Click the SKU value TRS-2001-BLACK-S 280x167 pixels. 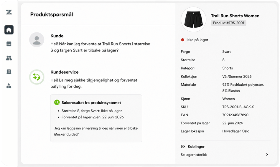click(238, 107)
